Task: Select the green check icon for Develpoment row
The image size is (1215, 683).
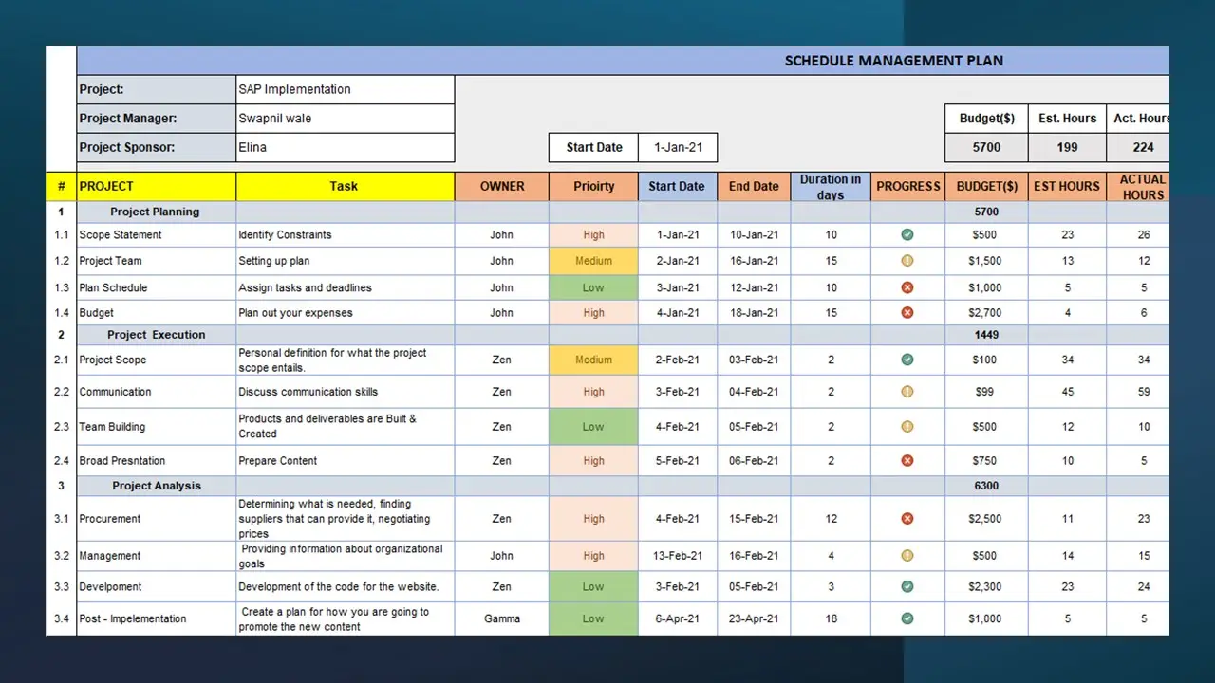Action: click(x=907, y=586)
